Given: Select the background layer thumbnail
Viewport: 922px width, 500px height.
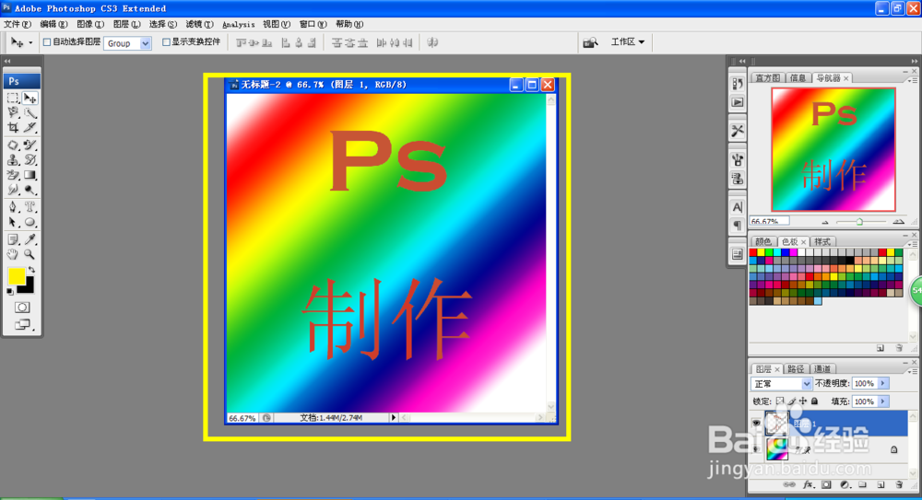Looking at the screenshot, I should (x=776, y=449).
